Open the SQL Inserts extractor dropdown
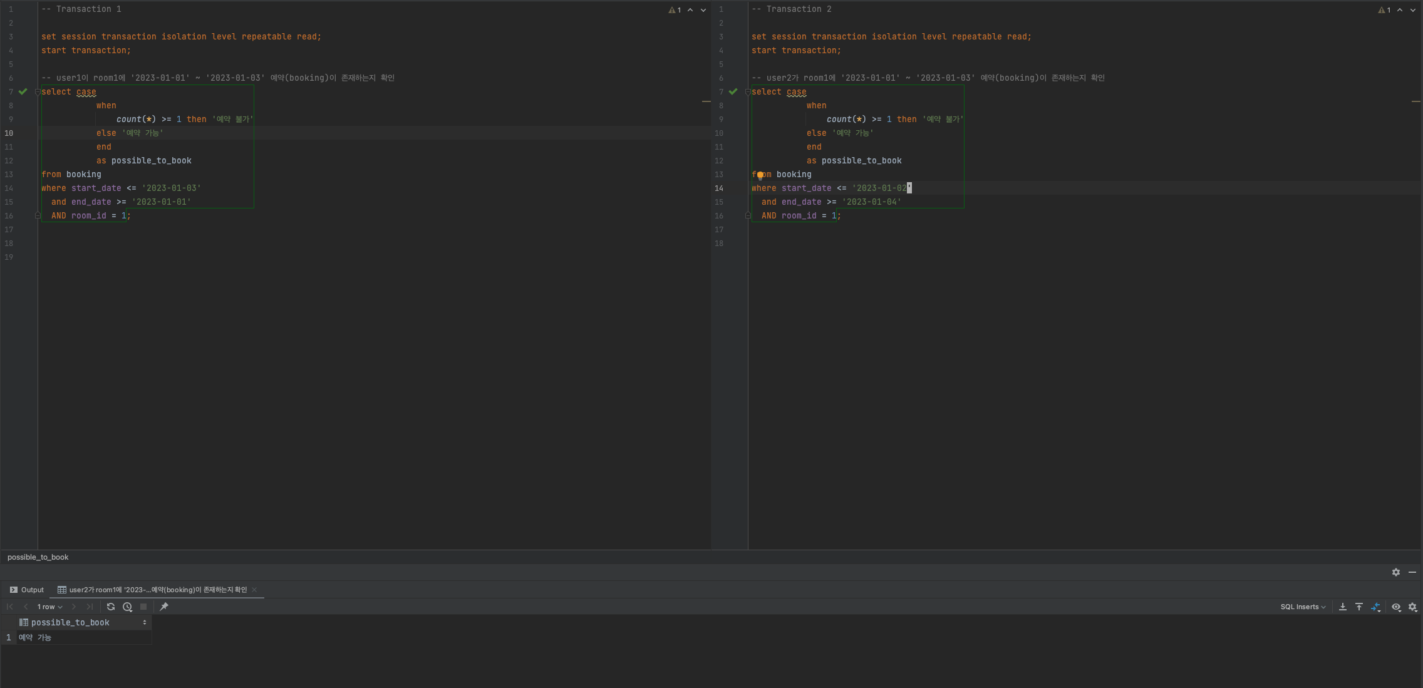 click(1303, 607)
